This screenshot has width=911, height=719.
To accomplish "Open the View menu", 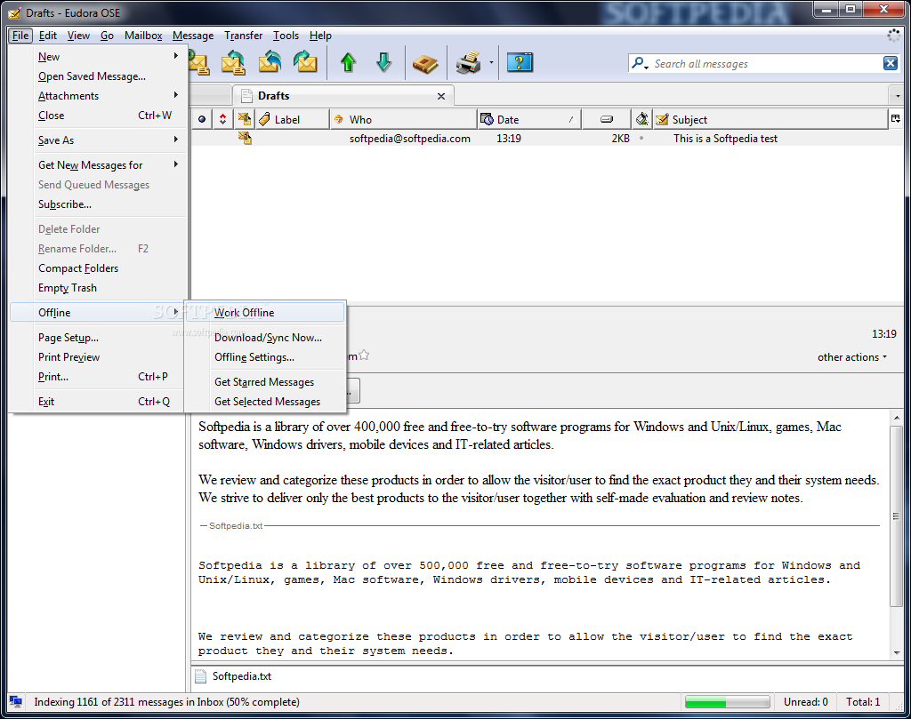I will (78, 36).
